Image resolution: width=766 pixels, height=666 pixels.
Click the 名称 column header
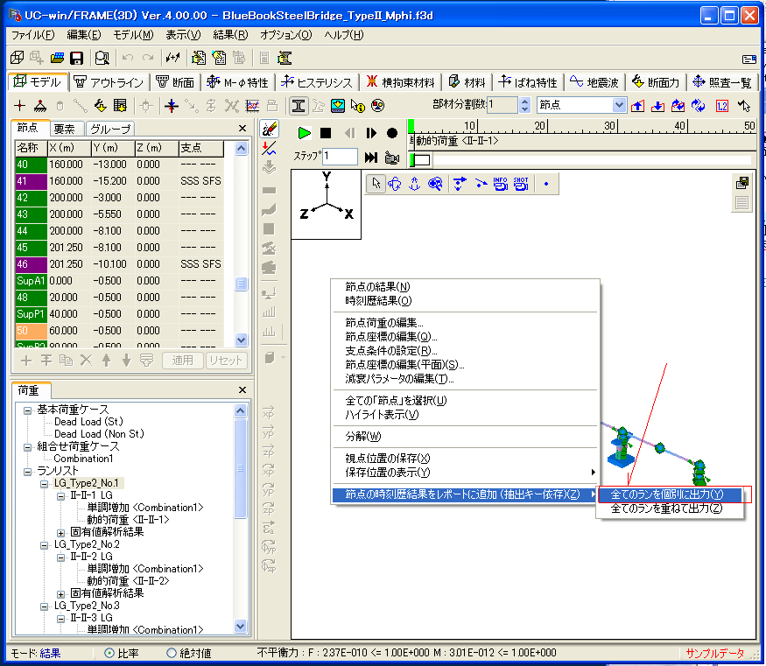pos(31,148)
